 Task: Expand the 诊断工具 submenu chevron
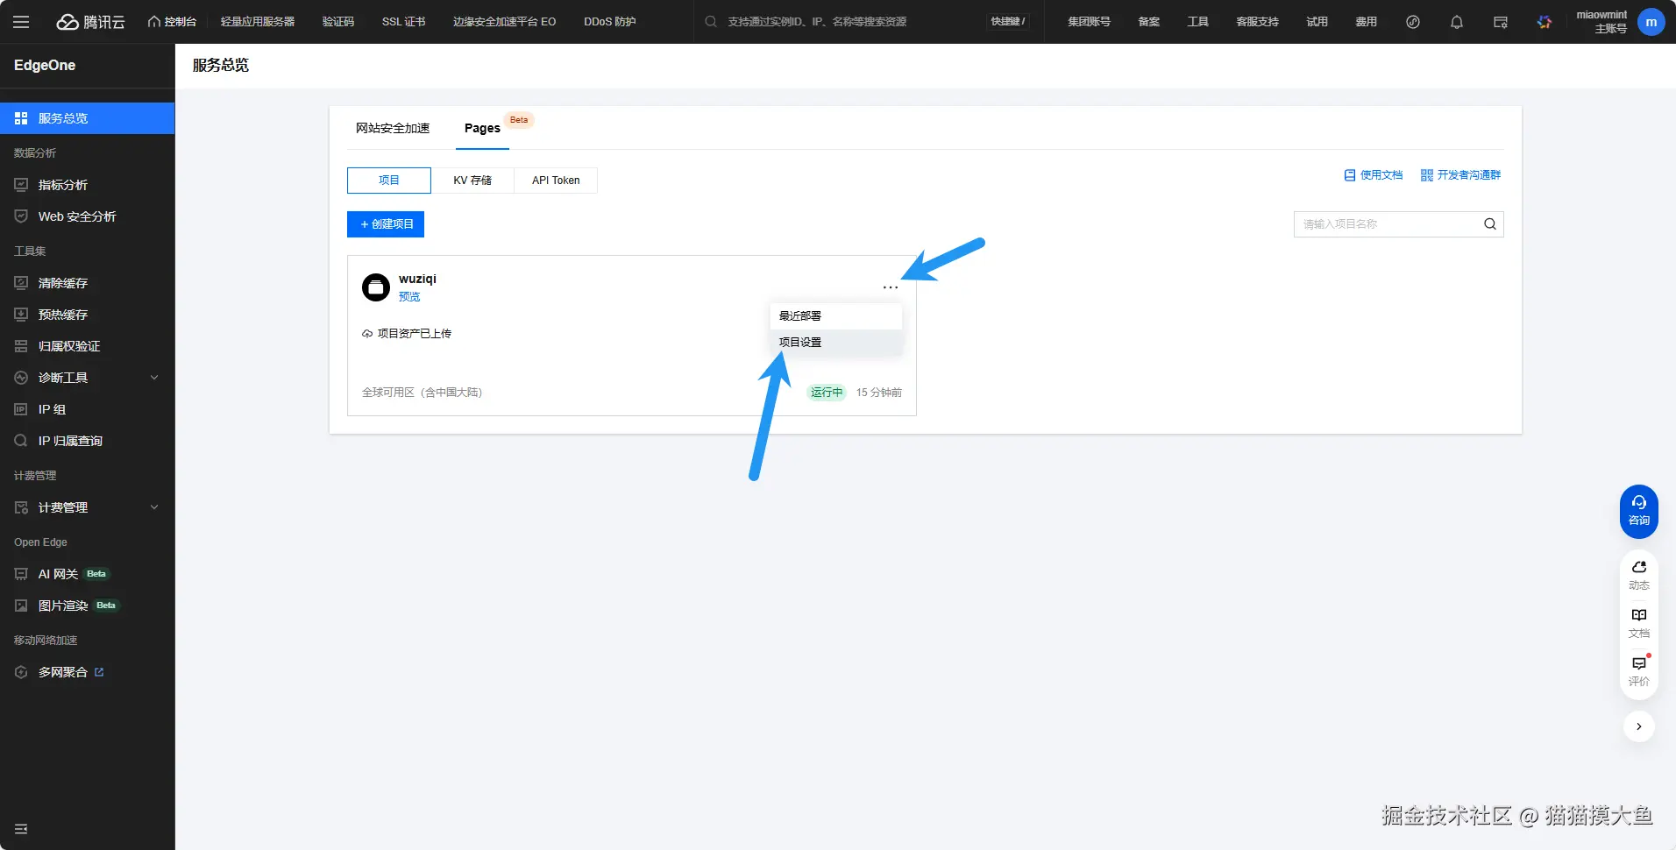154,378
